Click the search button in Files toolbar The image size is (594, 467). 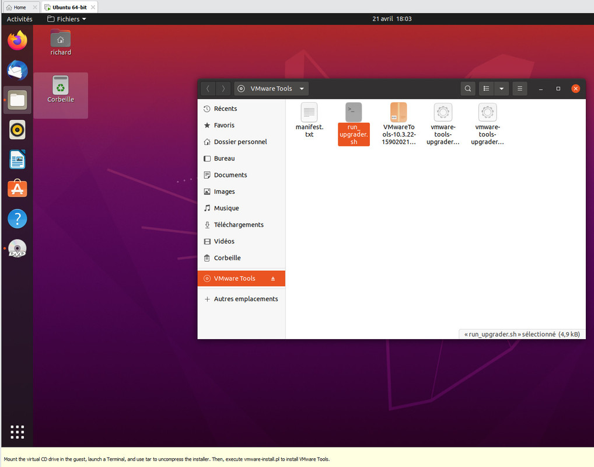click(x=468, y=89)
